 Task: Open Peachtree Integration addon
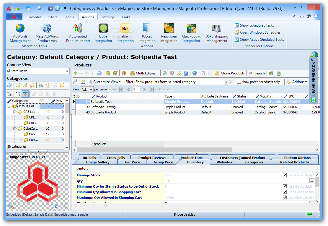169,33
